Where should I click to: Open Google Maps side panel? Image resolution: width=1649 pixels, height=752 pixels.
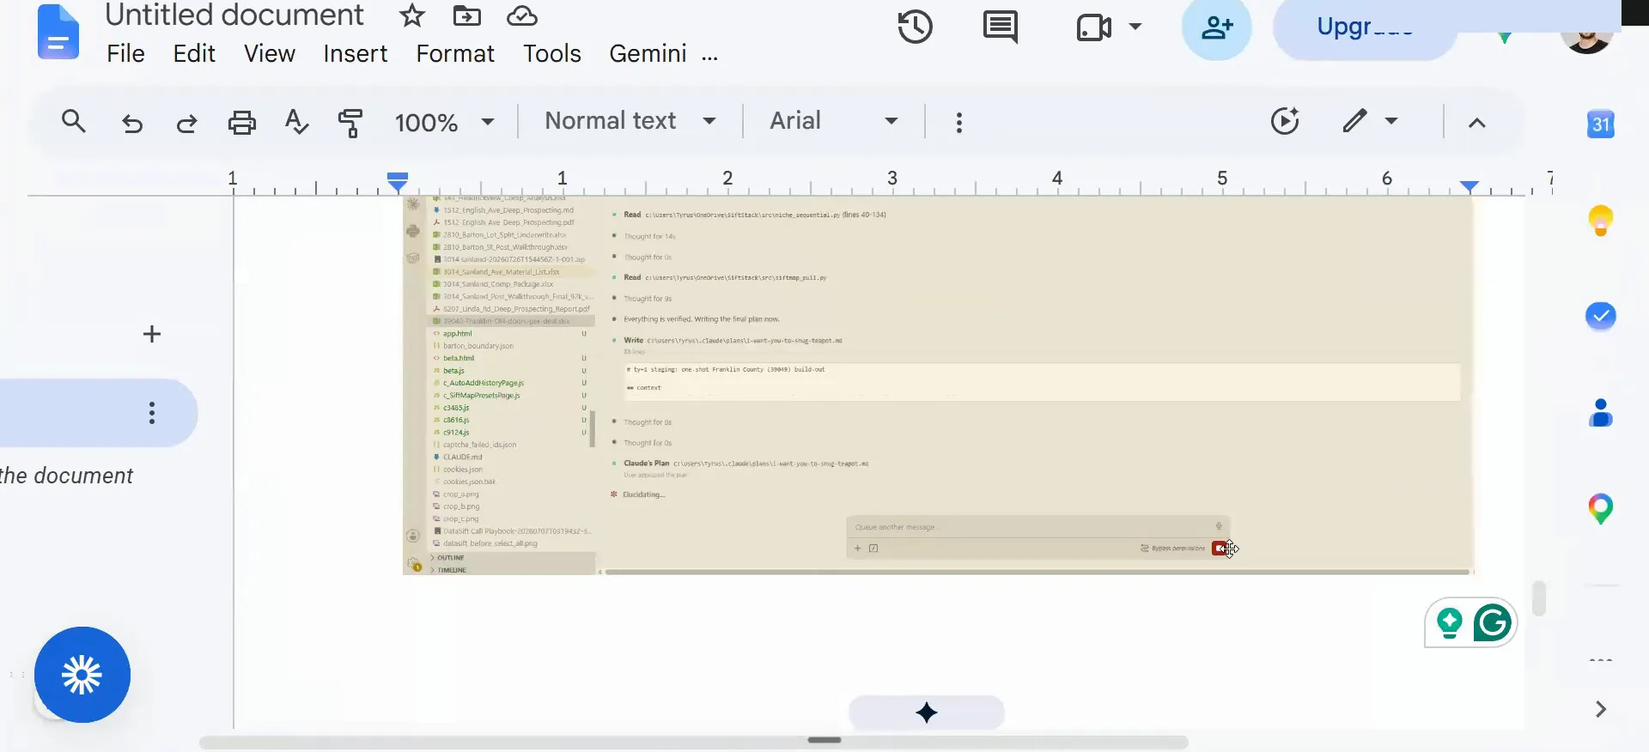pos(1600,509)
